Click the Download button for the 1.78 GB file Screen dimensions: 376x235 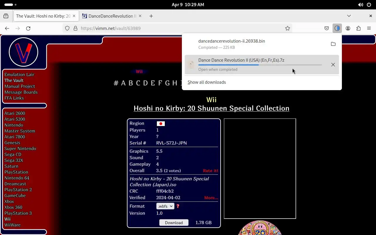click(x=174, y=223)
